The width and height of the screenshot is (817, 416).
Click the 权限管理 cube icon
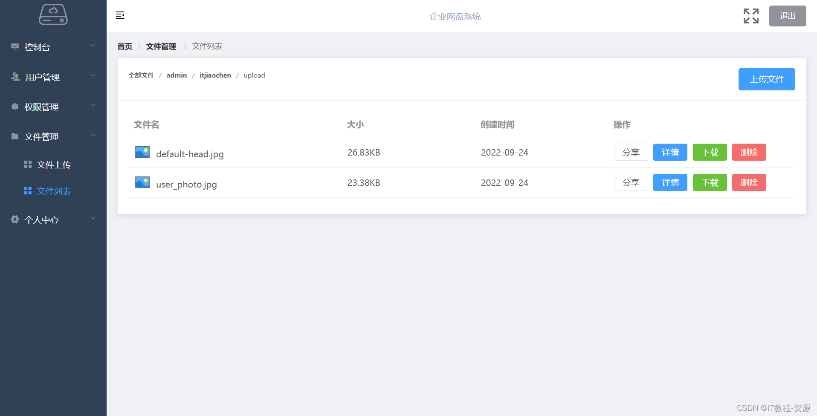(15, 107)
